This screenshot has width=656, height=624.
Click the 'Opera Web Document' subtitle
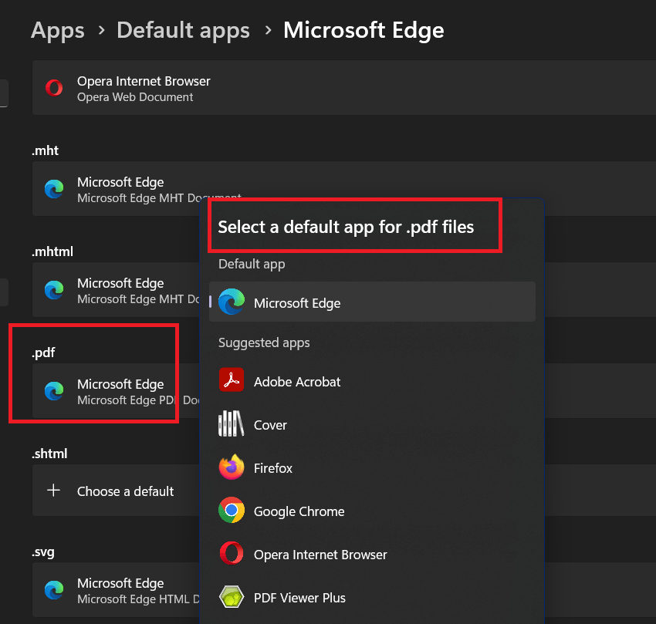coord(135,97)
